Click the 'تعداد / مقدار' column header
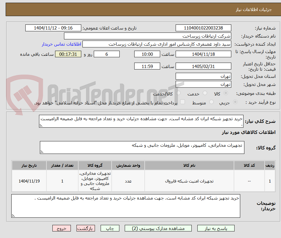Image resolution: width=281 pixels, height=238 pixels. (x=63, y=166)
